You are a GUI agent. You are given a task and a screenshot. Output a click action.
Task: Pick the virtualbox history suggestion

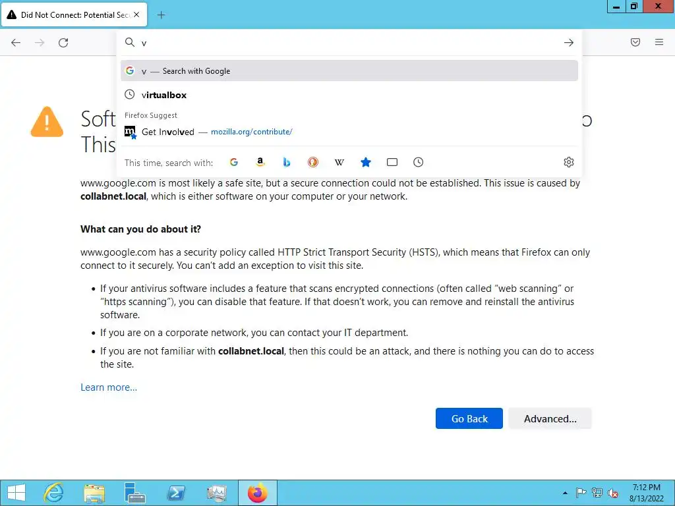pos(349,95)
